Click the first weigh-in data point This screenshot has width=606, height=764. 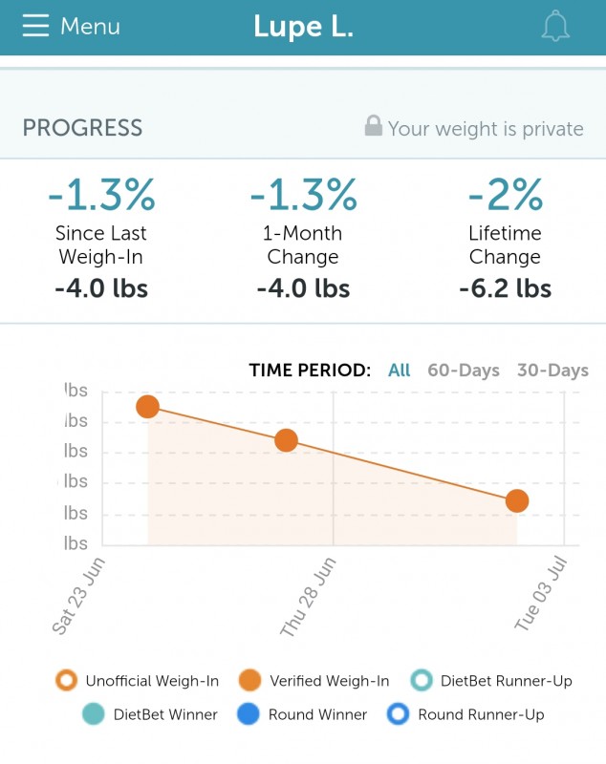coord(147,407)
